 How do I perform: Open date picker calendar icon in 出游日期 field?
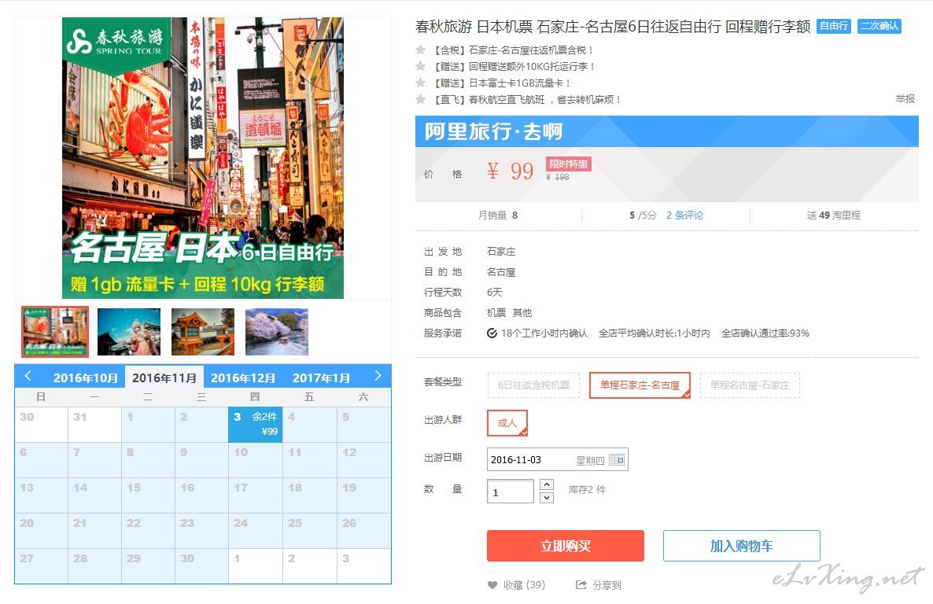click(x=617, y=460)
